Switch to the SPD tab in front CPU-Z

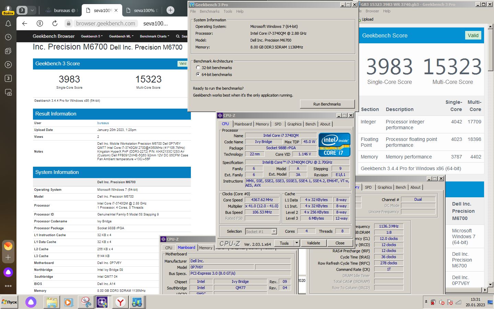pos(278,124)
